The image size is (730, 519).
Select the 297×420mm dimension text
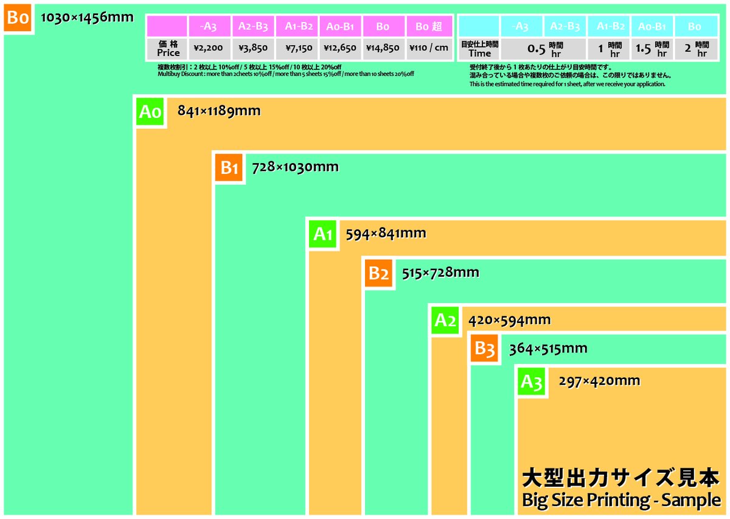[x=599, y=381]
